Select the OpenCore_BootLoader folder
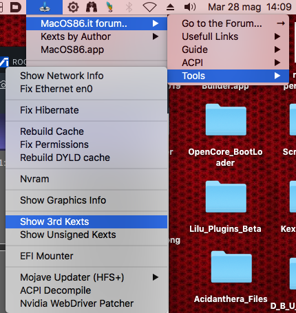 coord(226,136)
